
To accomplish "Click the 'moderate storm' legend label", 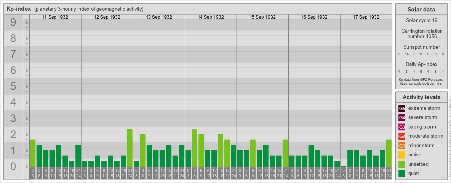I will (426, 136).
